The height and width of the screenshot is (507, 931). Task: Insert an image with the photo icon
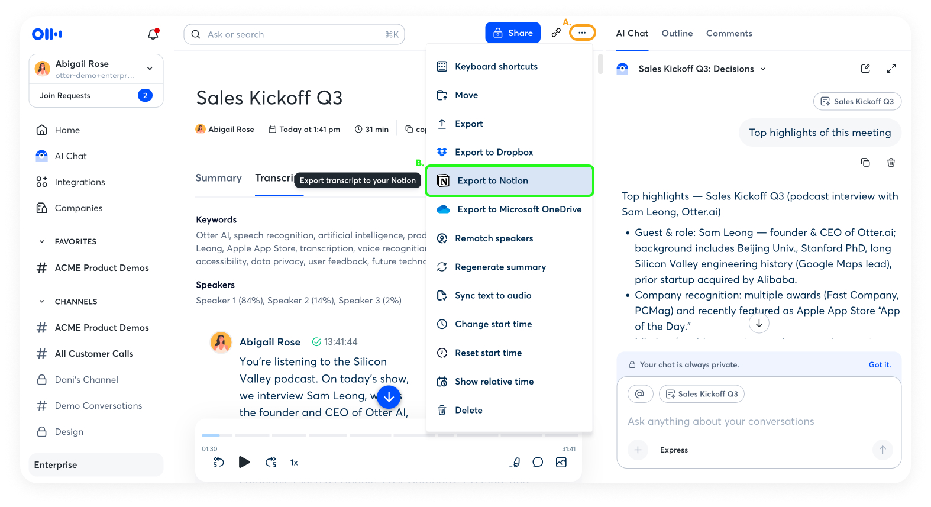561,463
